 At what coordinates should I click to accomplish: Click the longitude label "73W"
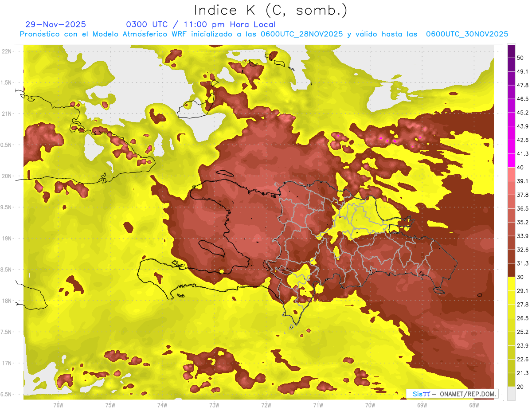pos(214,404)
